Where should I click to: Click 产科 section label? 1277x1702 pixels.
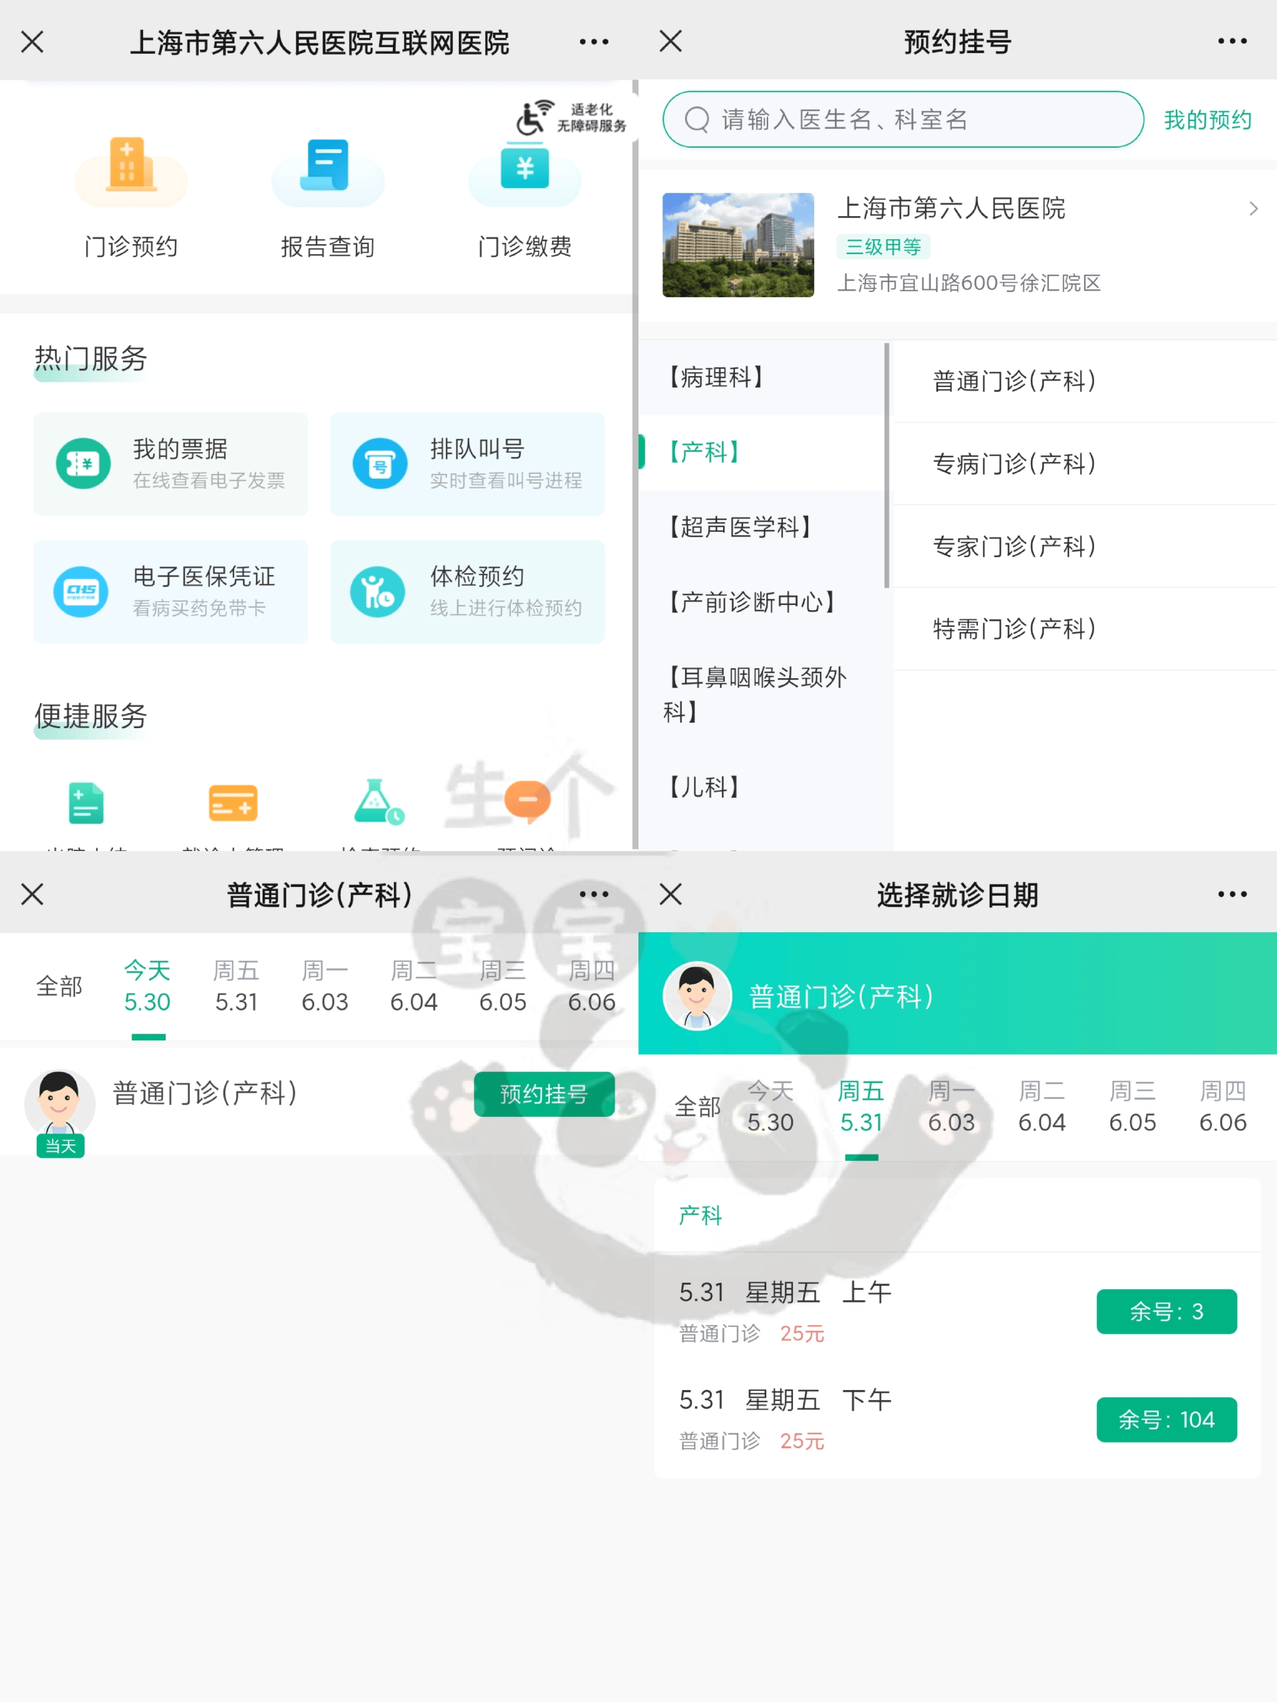[x=700, y=1215]
